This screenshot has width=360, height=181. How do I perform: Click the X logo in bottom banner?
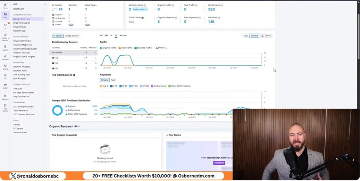point(13,176)
